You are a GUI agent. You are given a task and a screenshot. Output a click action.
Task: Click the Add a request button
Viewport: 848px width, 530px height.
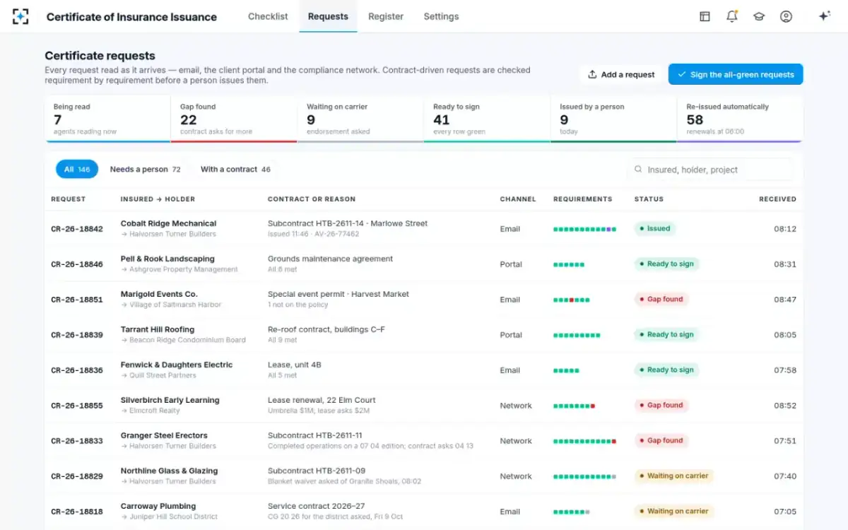pyautogui.click(x=621, y=74)
